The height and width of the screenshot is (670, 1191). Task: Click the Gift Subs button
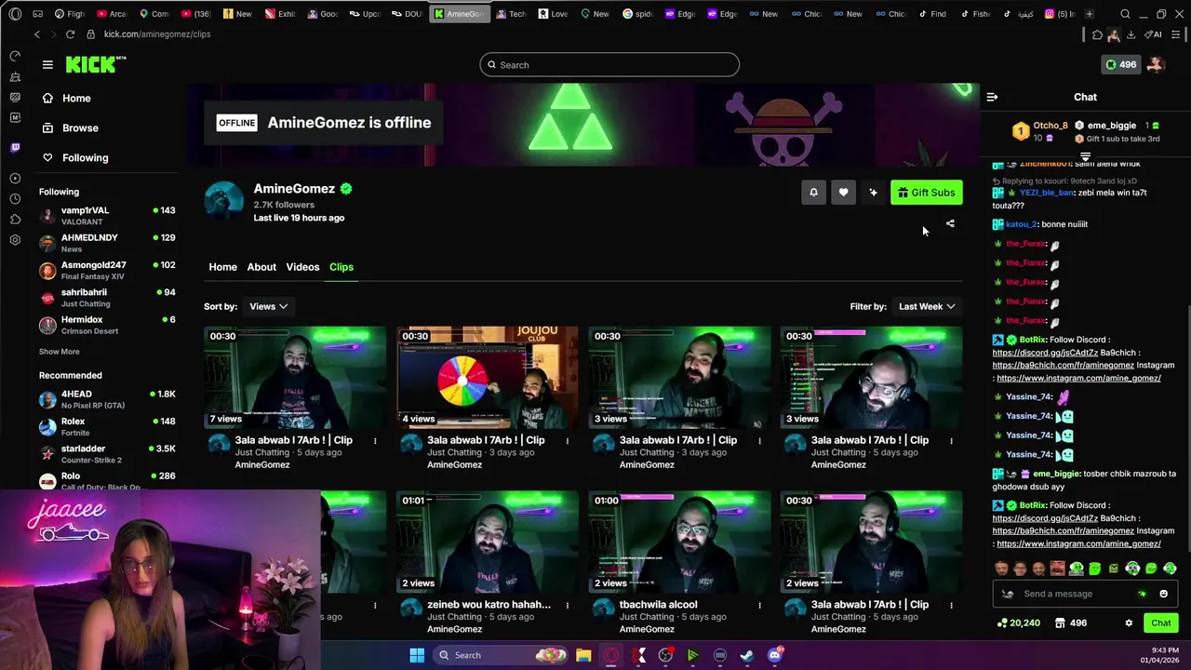[x=927, y=193]
